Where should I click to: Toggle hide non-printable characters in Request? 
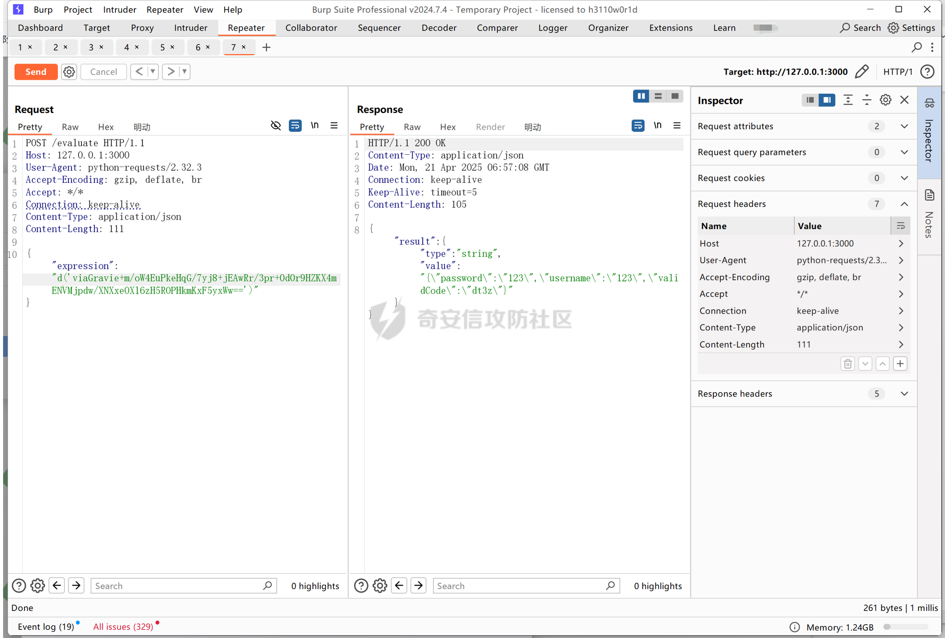pos(276,126)
